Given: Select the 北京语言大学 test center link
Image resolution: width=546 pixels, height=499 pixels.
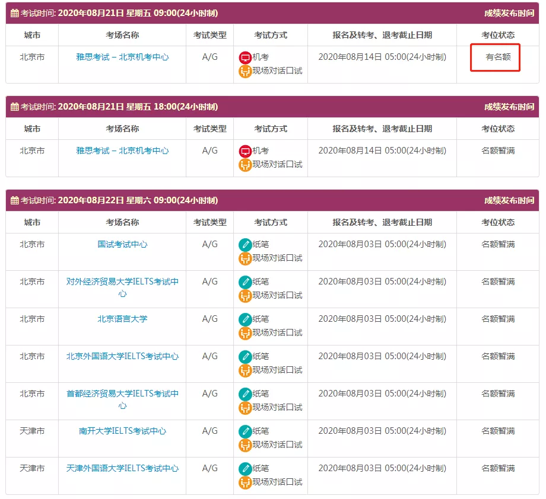Looking at the screenshot, I should (x=122, y=319).
